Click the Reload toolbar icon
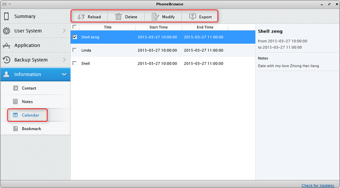340x188 pixels. click(81, 17)
